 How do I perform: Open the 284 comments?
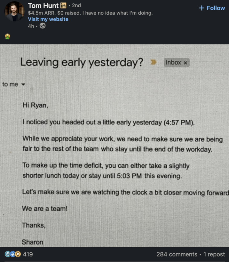[x=177, y=254]
